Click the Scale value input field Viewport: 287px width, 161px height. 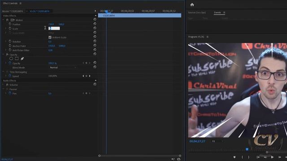54,28
